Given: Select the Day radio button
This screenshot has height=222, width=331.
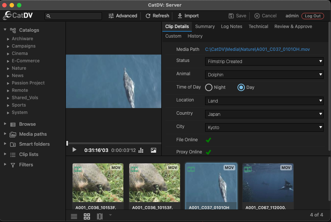Looking at the screenshot, I should [x=241, y=87].
